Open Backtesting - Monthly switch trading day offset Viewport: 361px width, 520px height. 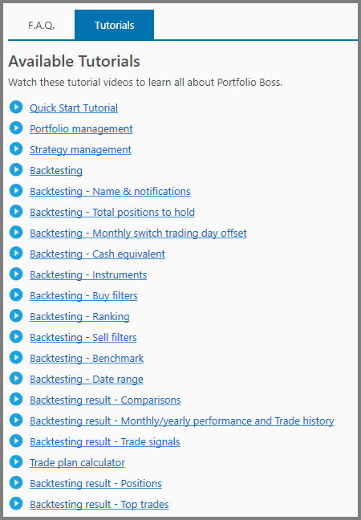[138, 234]
